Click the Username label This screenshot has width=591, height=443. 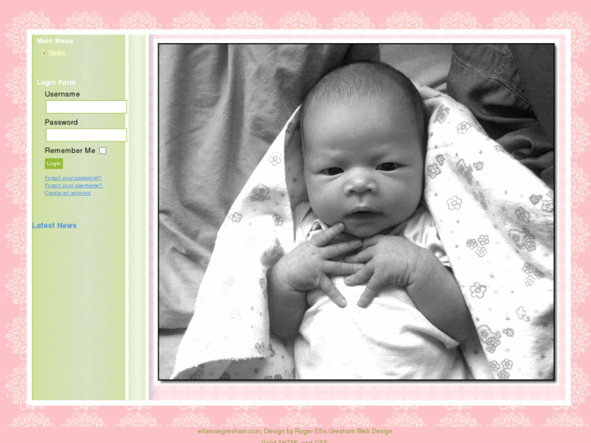point(63,93)
